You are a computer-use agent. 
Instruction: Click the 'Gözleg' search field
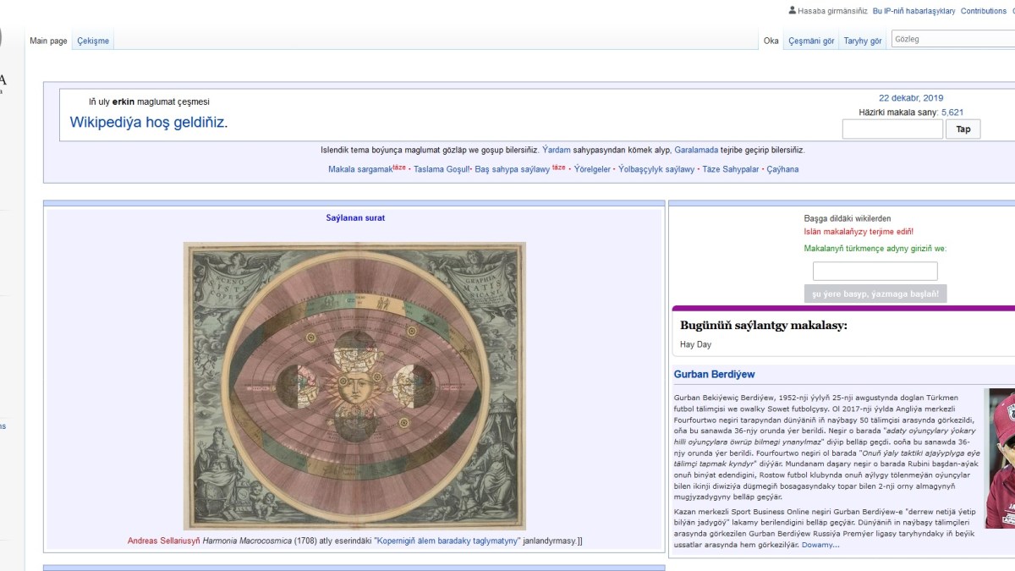pos(952,39)
